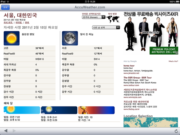Click the 영어 English link
Viewport: 180px width, 135px height.
click(x=27, y=22)
